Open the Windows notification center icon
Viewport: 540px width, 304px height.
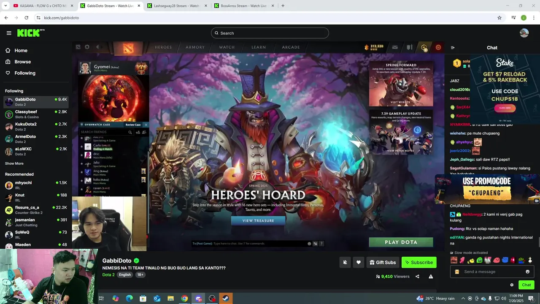coord(531,299)
